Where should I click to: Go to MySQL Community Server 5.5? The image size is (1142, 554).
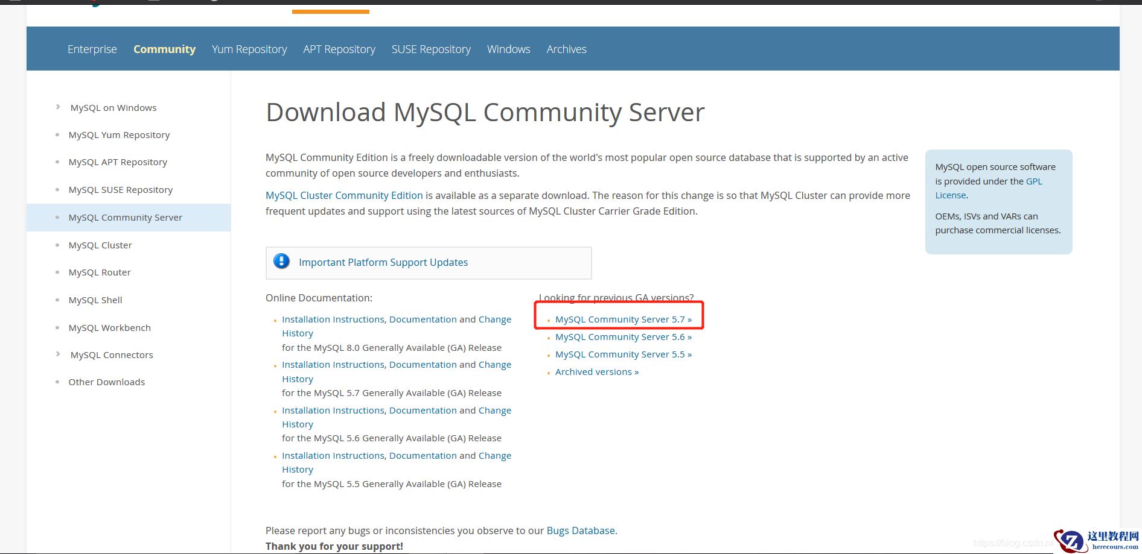[x=623, y=354]
